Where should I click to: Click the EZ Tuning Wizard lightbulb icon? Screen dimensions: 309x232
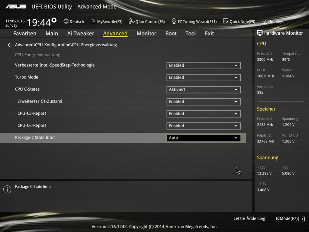(174, 21)
